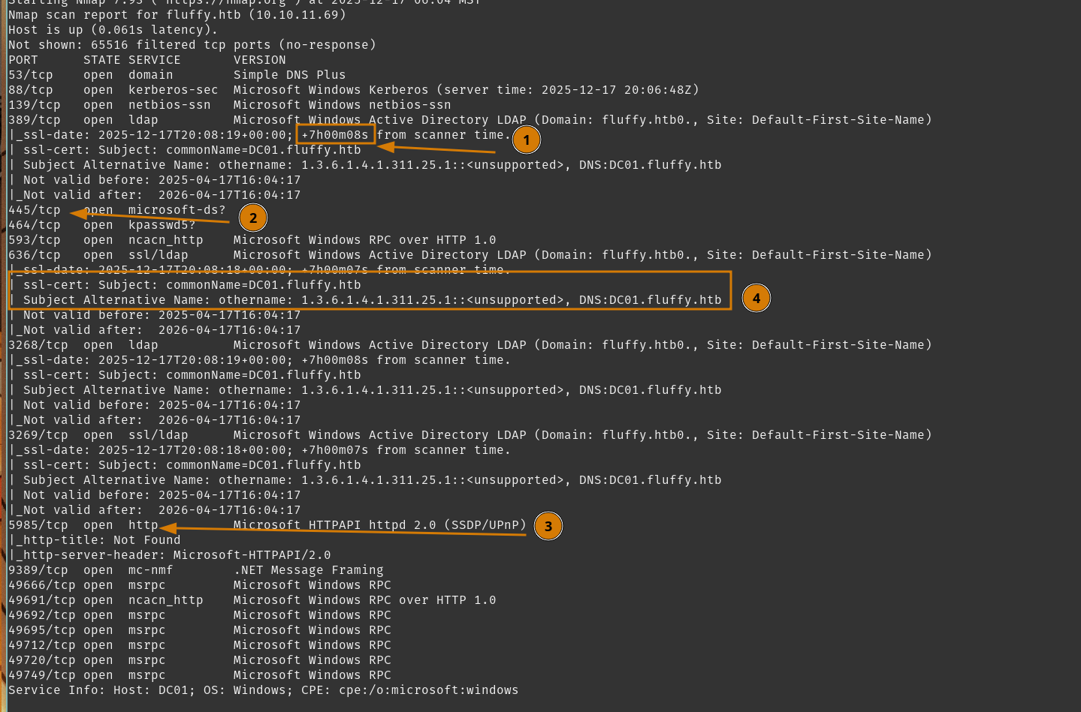Click the orange annotation badge numbered 3
Viewport: 1081px width, 712px height.
(x=548, y=526)
